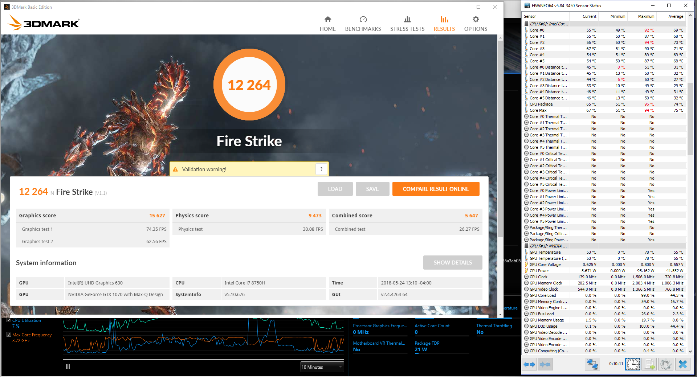Click the Core Max sensor icon
697x377 pixels.
coord(526,110)
